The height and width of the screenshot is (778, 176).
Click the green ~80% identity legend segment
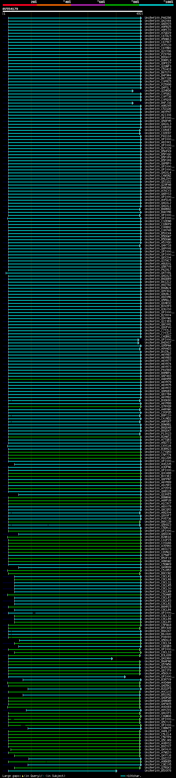(x=122, y=5)
